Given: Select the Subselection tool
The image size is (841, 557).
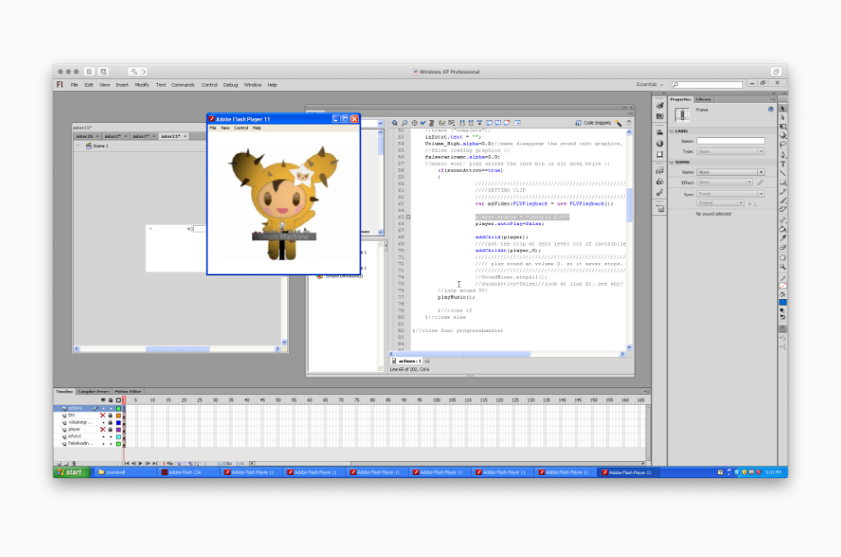Looking at the screenshot, I should 783,117.
